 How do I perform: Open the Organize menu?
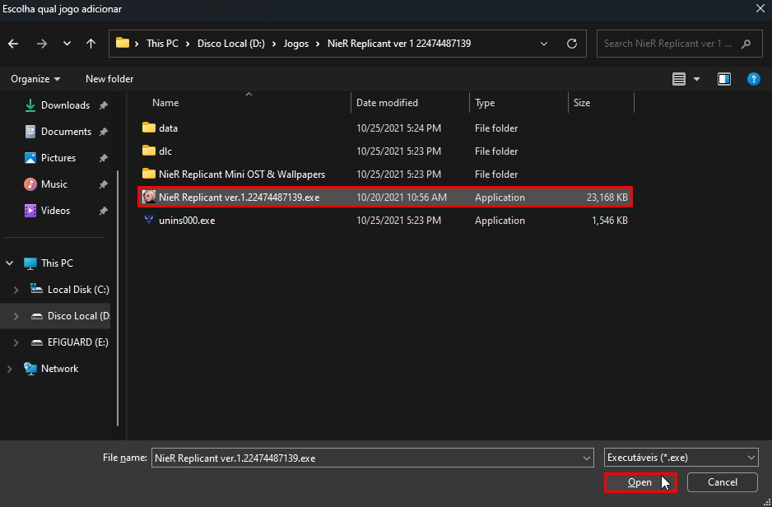pos(35,79)
